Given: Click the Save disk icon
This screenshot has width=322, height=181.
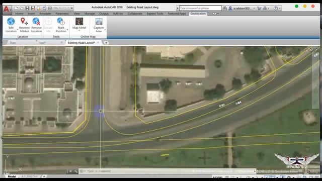Looking at the screenshot, I should 27,8.
